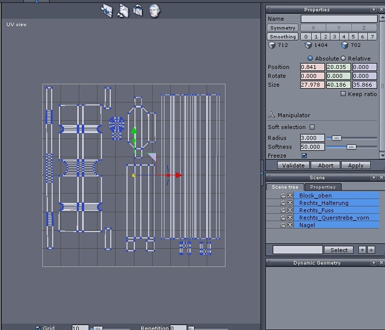Screen dimensions: 385x330
Task: Select Rechts_Querstrebe_vorn in the scene tree
Action: [x=334, y=218]
